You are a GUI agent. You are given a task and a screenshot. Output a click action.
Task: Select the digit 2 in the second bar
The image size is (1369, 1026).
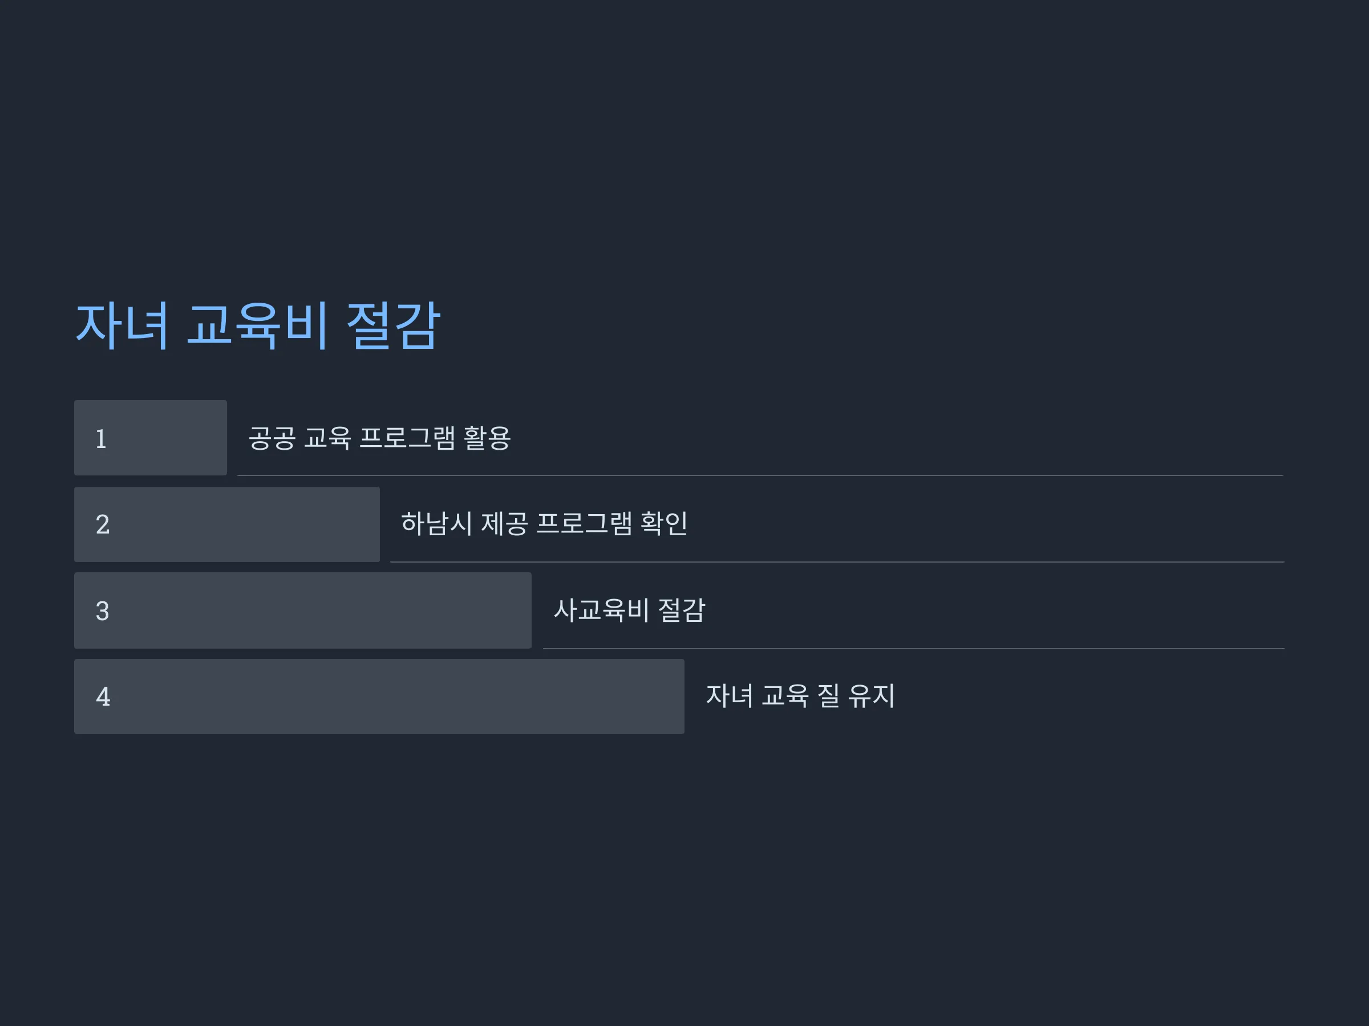(x=103, y=524)
